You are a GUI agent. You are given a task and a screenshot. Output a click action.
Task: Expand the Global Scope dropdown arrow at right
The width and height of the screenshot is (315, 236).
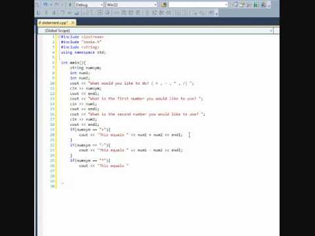coord(271,31)
